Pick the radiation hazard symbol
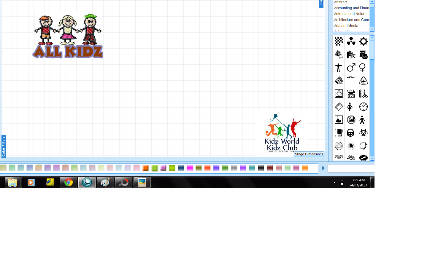Image resolution: width=438 pixels, height=275 pixels. point(351,41)
